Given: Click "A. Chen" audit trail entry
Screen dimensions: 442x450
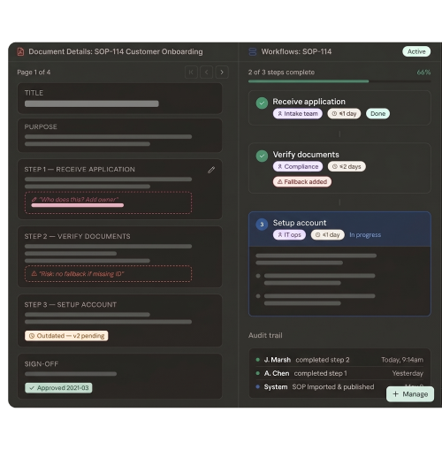Looking at the screenshot, I should click(x=339, y=373).
